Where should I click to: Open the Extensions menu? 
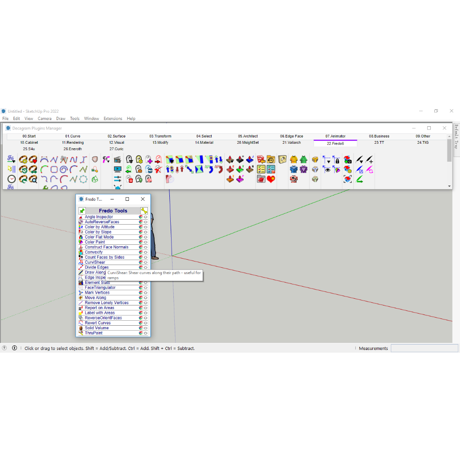pyautogui.click(x=113, y=119)
